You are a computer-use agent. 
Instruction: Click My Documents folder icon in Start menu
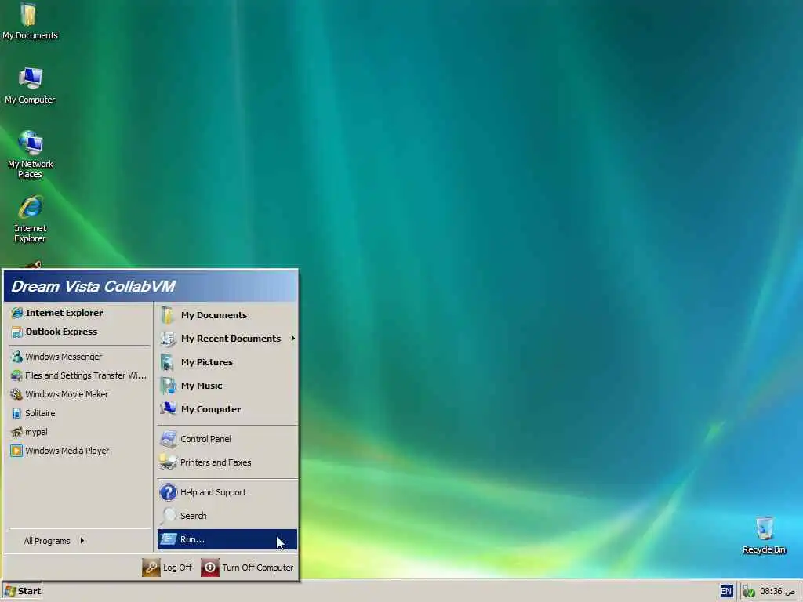168,315
